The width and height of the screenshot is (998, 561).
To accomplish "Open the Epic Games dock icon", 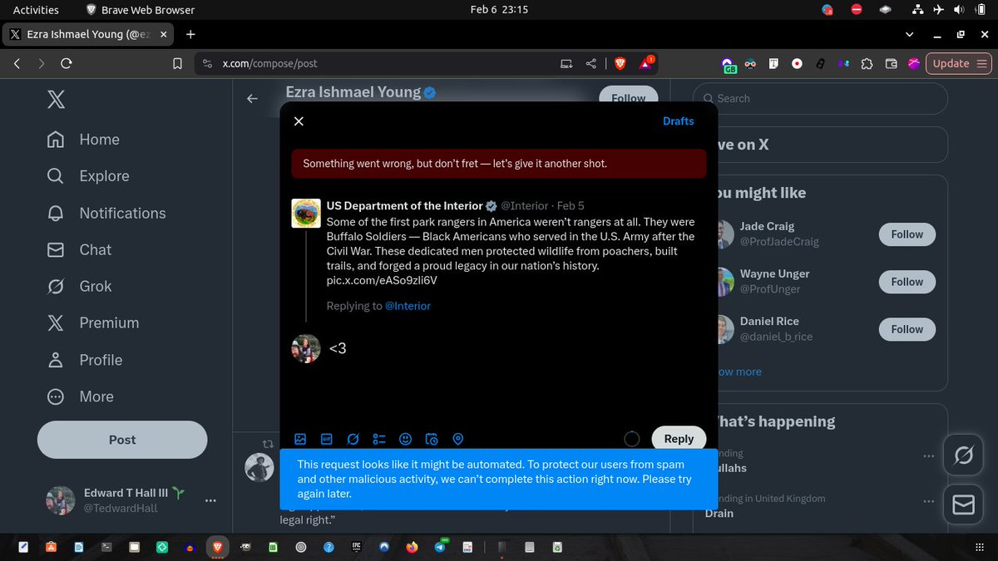I will [x=356, y=547].
